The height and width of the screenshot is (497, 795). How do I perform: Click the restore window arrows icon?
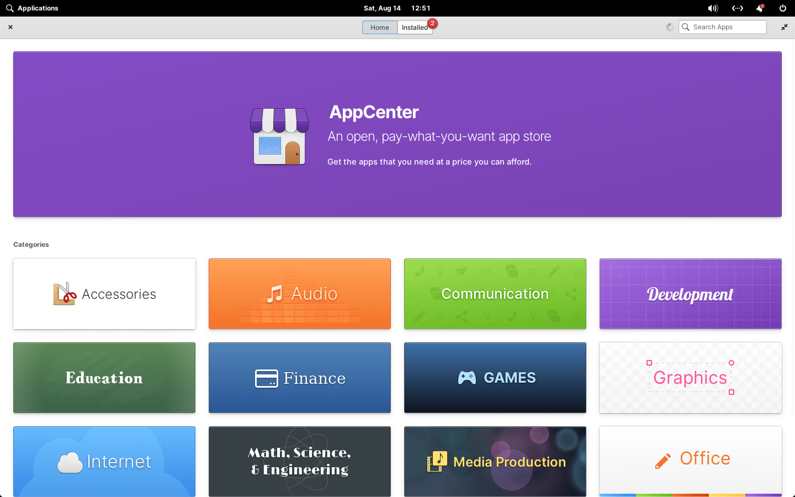point(785,27)
